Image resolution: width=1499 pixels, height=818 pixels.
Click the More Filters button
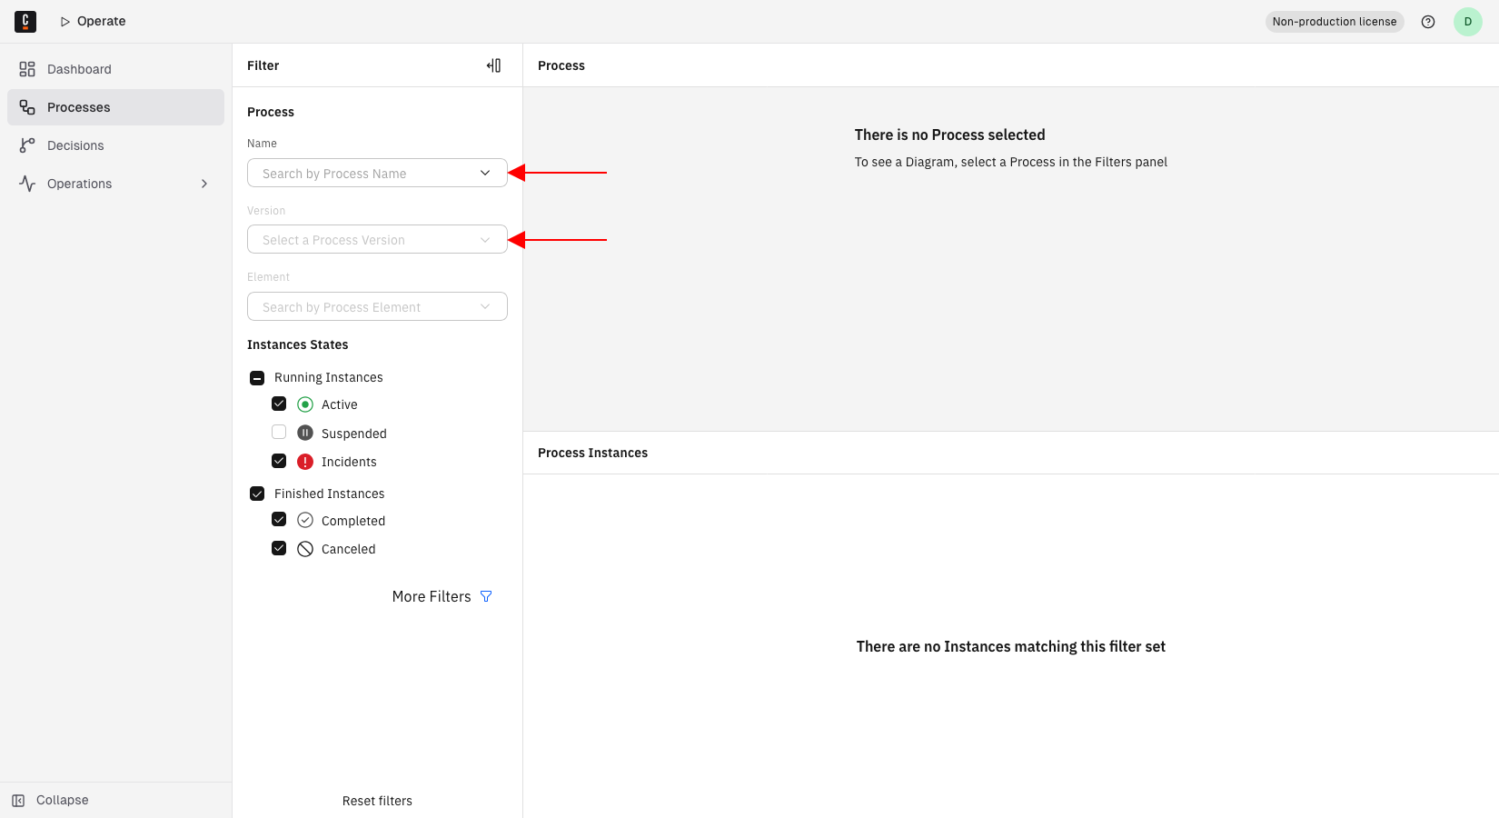[442, 596]
